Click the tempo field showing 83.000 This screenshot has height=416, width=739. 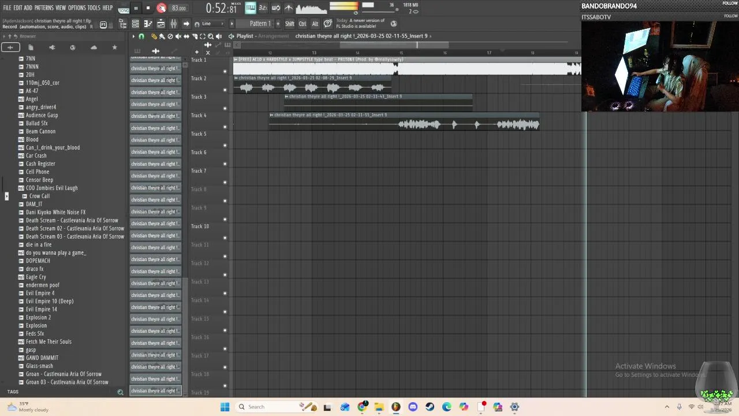178,8
